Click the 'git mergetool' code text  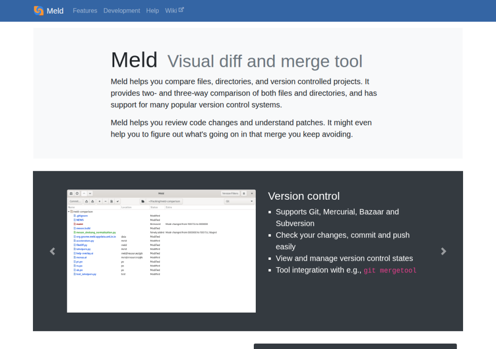(x=390, y=270)
